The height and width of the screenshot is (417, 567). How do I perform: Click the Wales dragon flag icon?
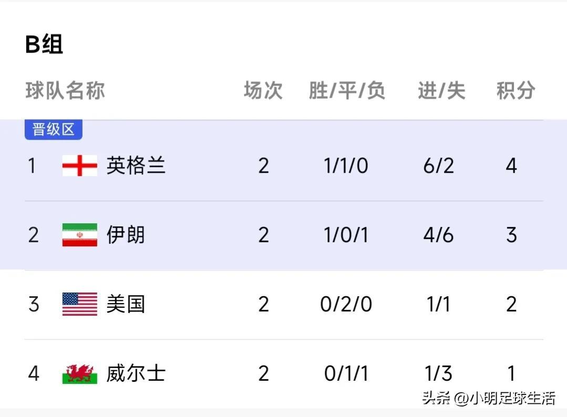79,373
